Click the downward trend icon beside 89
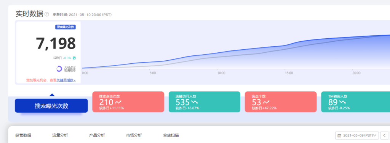 pyautogui.click(x=342, y=102)
